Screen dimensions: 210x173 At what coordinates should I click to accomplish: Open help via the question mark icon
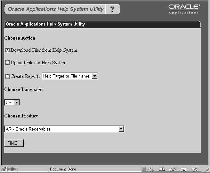click(x=112, y=9)
